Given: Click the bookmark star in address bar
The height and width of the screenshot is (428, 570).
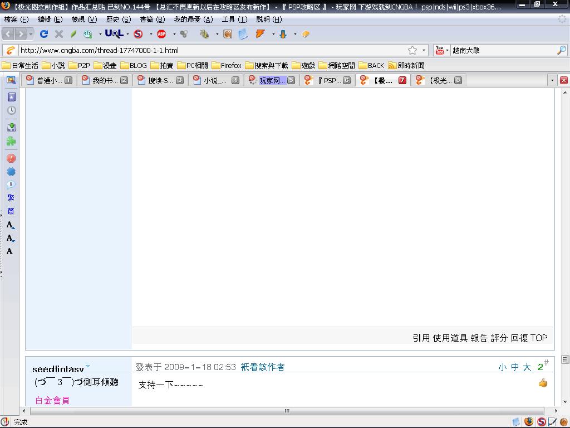Looking at the screenshot, I should [412, 50].
